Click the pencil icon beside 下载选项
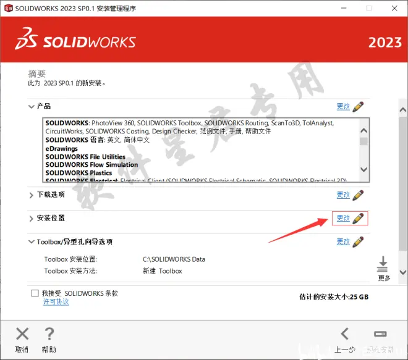The image size is (408, 360). coord(358,195)
